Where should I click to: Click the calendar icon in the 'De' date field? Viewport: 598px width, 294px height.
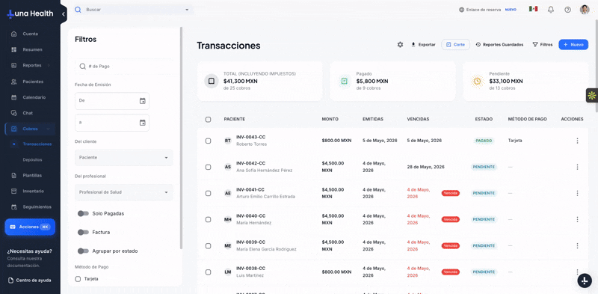tap(142, 101)
